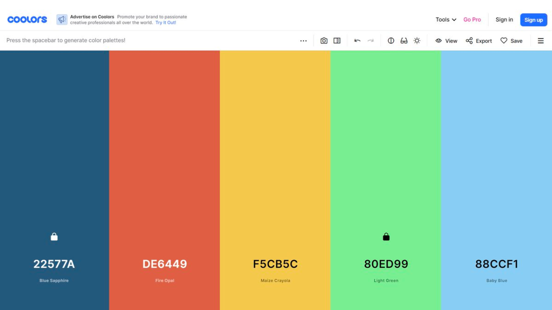Open the color blindness simulator glasses icon
Image resolution: width=552 pixels, height=310 pixels.
point(404,40)
